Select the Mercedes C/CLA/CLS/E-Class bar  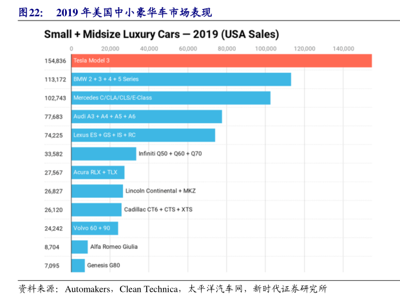pyautogui.click(x=171, y=98)
